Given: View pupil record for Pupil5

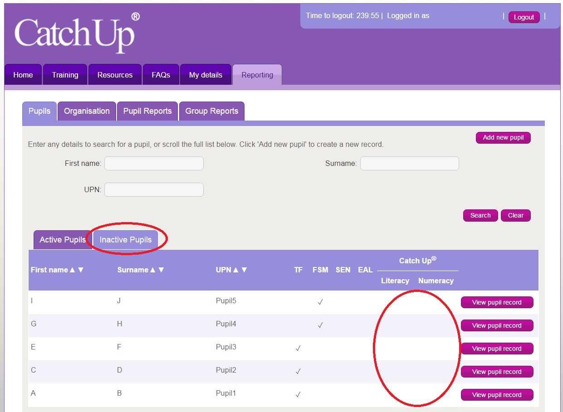Looking at the screenshot, I should pos(497,302).
